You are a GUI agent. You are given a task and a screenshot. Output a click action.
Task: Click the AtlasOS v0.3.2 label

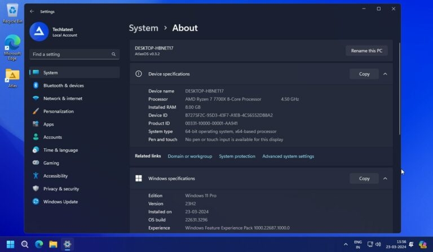(147, 54)
